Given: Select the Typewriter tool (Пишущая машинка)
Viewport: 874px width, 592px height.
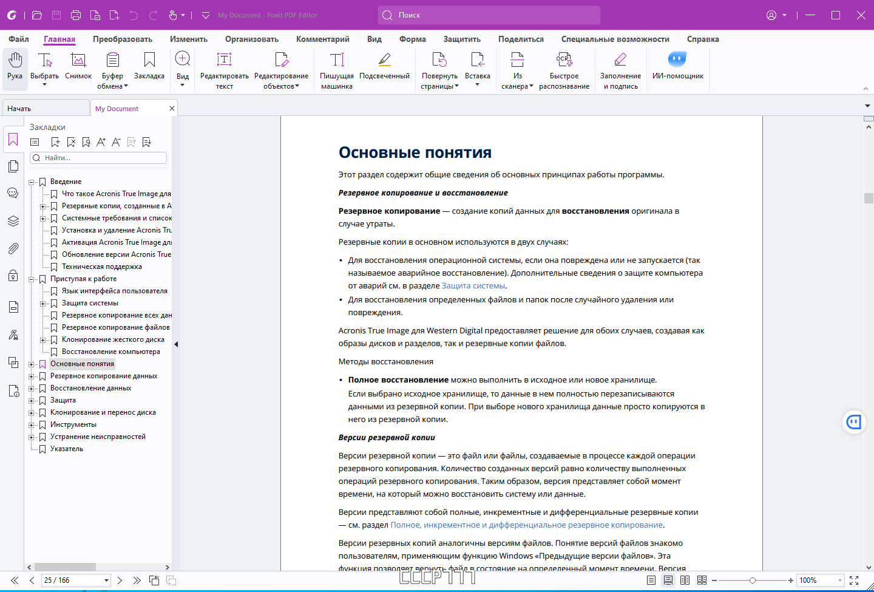Looking at the screenshot, I should click(x=337, y=70).
